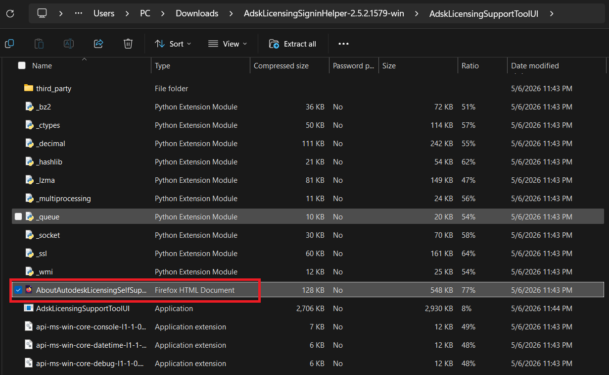Click the _wmi Python file icon

click(29, 271)
